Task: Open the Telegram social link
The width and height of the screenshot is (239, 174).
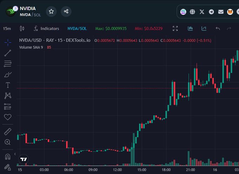Action: (x=211, y=12)
